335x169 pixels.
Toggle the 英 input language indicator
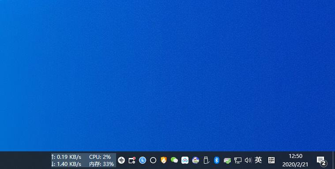(258, 160)
